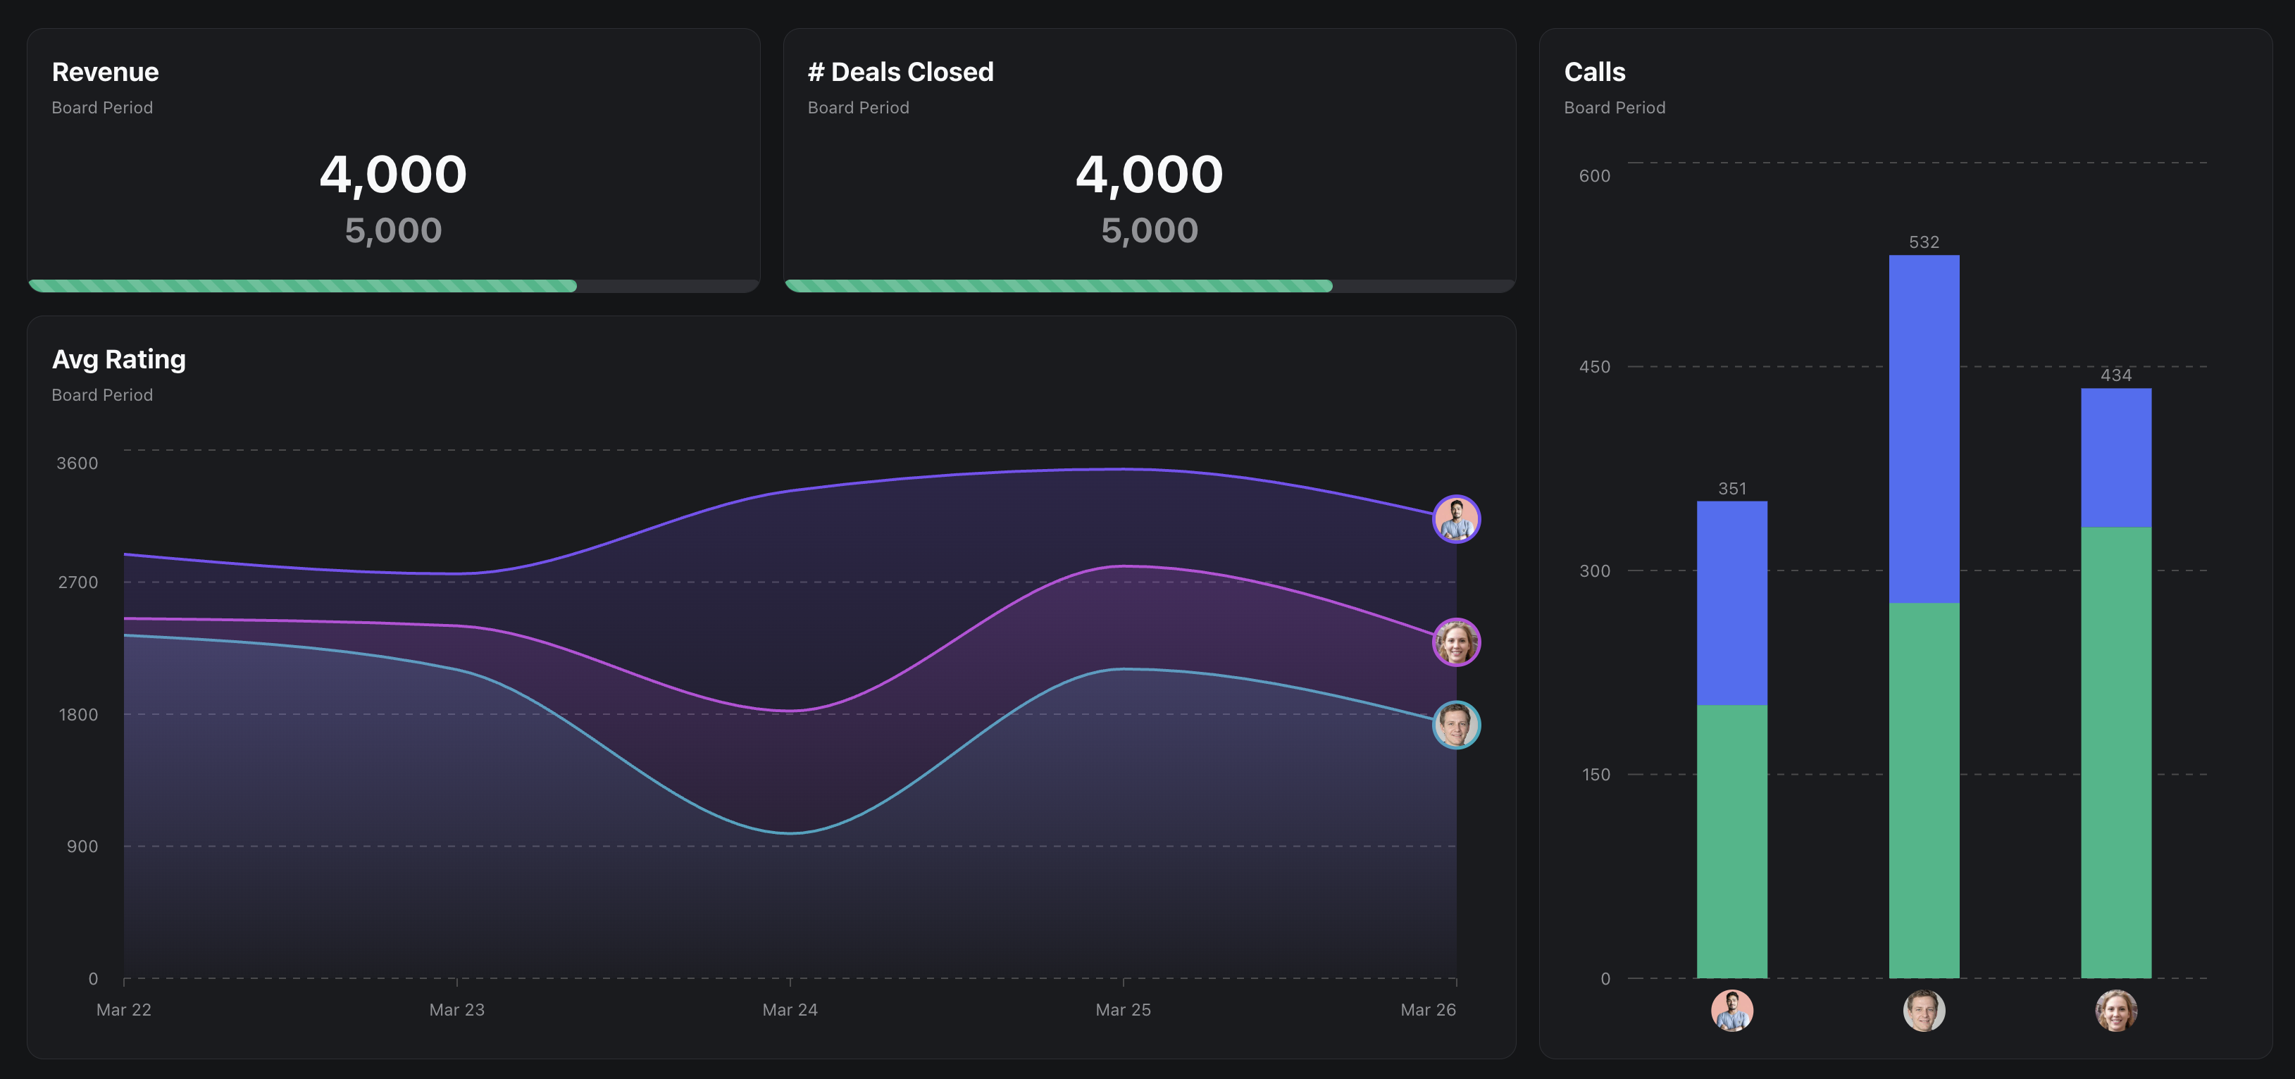Click the Avg Rating title
The image size is (2295, 1079).
point(118,359)
